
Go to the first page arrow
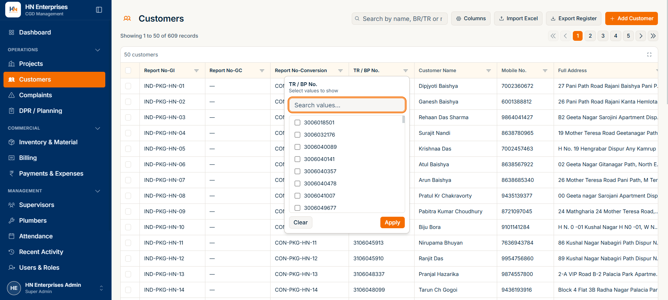[553, 36]
